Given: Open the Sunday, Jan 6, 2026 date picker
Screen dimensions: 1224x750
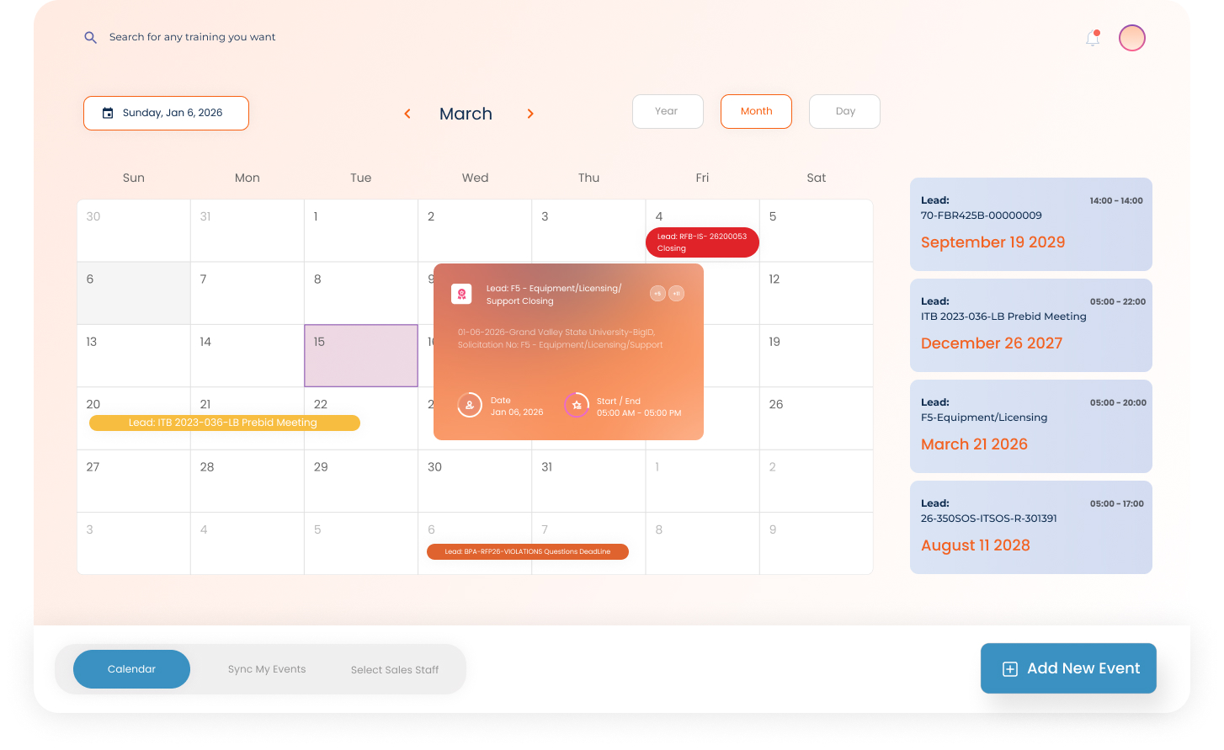Looking at the screenshot, I should (x=166, y=113).
